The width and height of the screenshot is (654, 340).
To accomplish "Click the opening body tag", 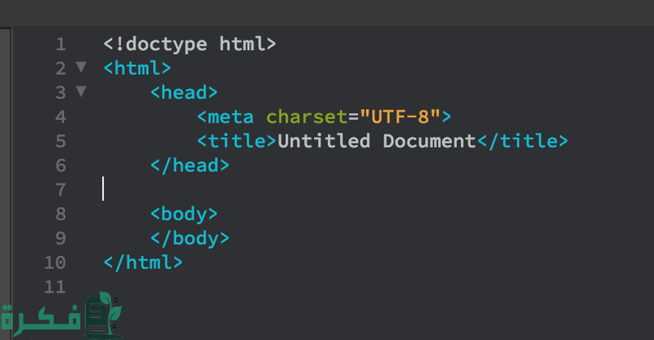I will (184, 214).
